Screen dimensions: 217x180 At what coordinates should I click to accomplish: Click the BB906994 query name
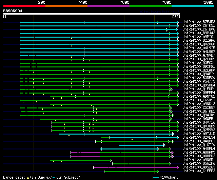point(13,11)
